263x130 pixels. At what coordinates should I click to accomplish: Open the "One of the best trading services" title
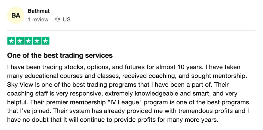coord(60,55)
